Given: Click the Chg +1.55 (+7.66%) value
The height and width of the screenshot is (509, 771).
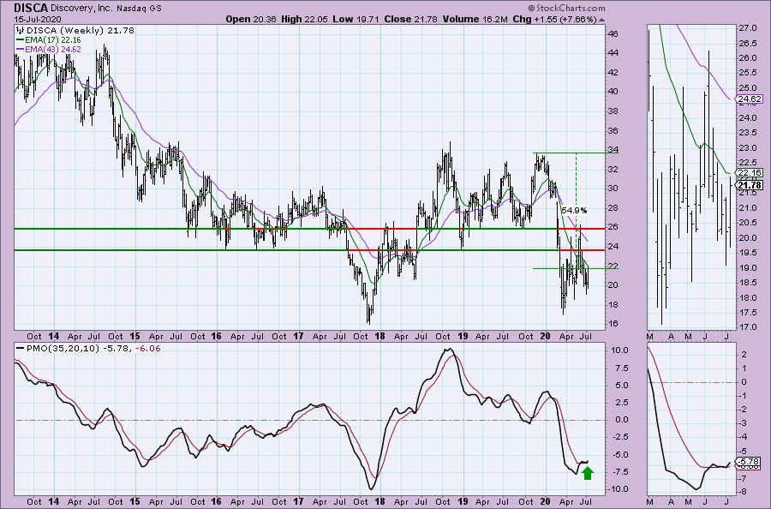Looking at the screenshot, I should 554,19.
